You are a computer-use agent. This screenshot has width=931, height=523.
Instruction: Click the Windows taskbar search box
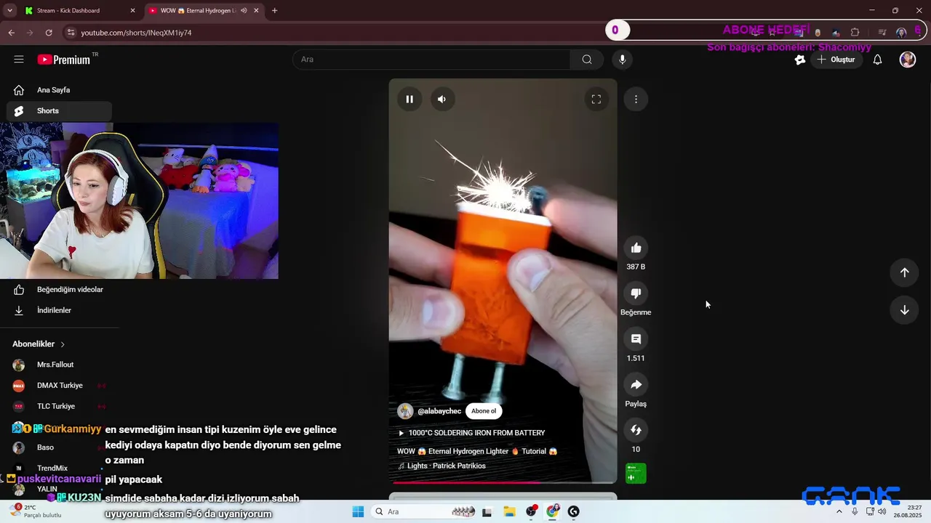pyautogui.click(x=423, y=512)
